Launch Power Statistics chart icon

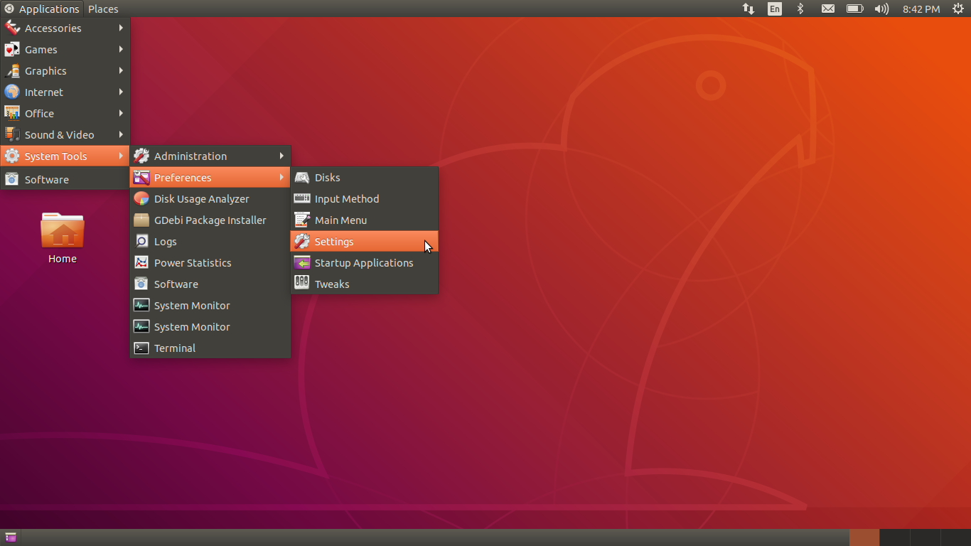tap(141, 263)
